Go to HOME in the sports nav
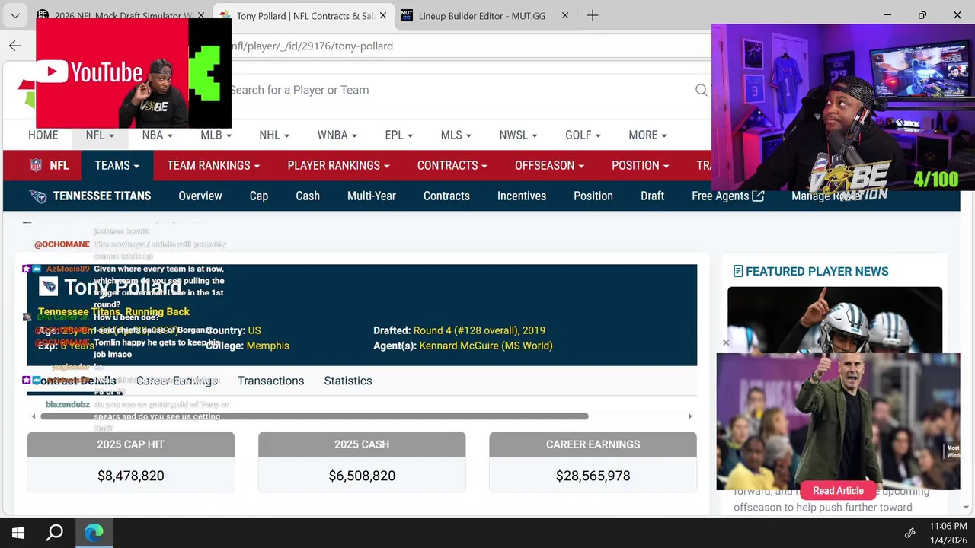 pos(43,135)
